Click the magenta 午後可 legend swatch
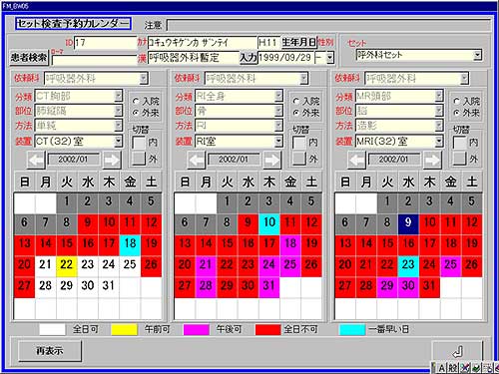This screenshot has height=374, width=499. 197,329
